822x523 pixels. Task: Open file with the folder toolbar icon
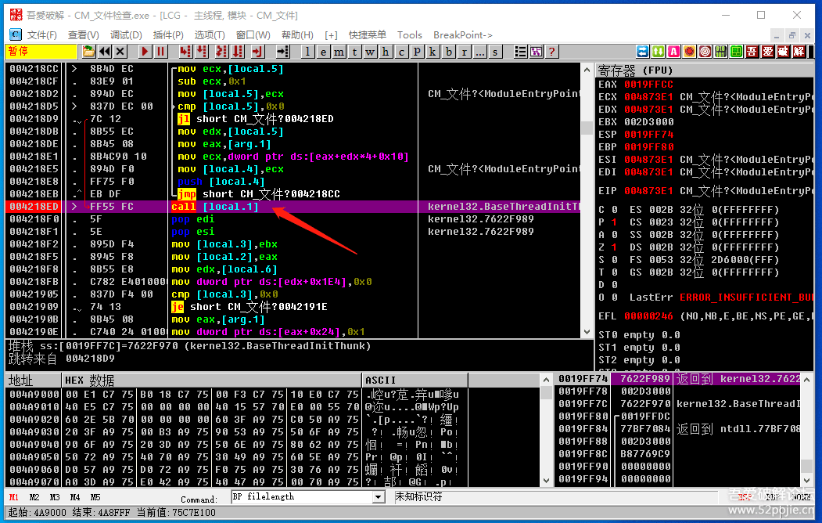[88, 52]
